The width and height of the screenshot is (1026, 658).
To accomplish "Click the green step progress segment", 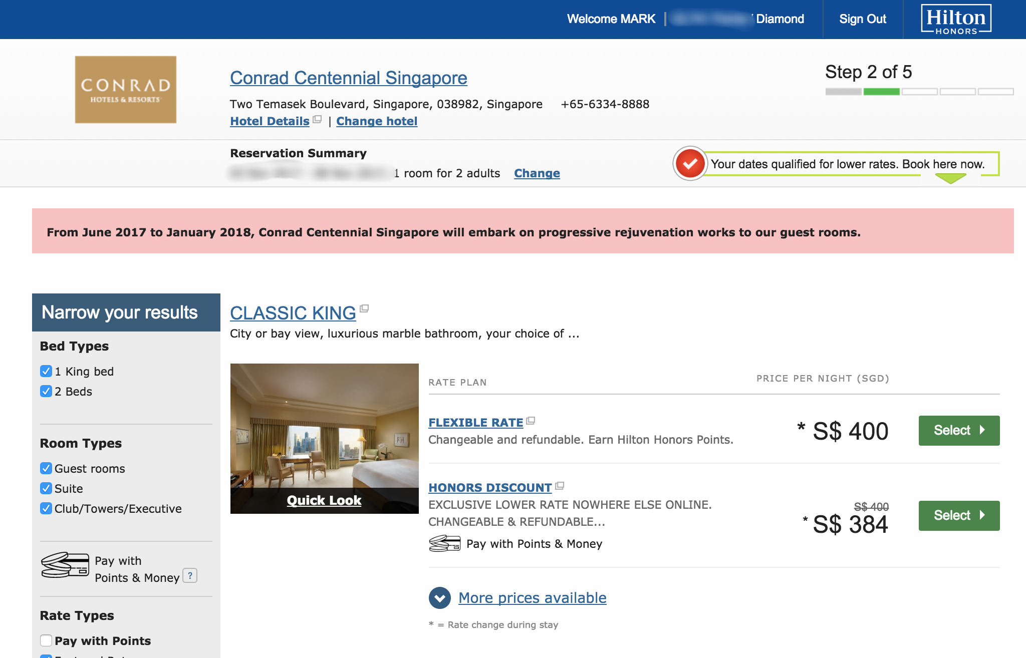I will click(881, 92).
